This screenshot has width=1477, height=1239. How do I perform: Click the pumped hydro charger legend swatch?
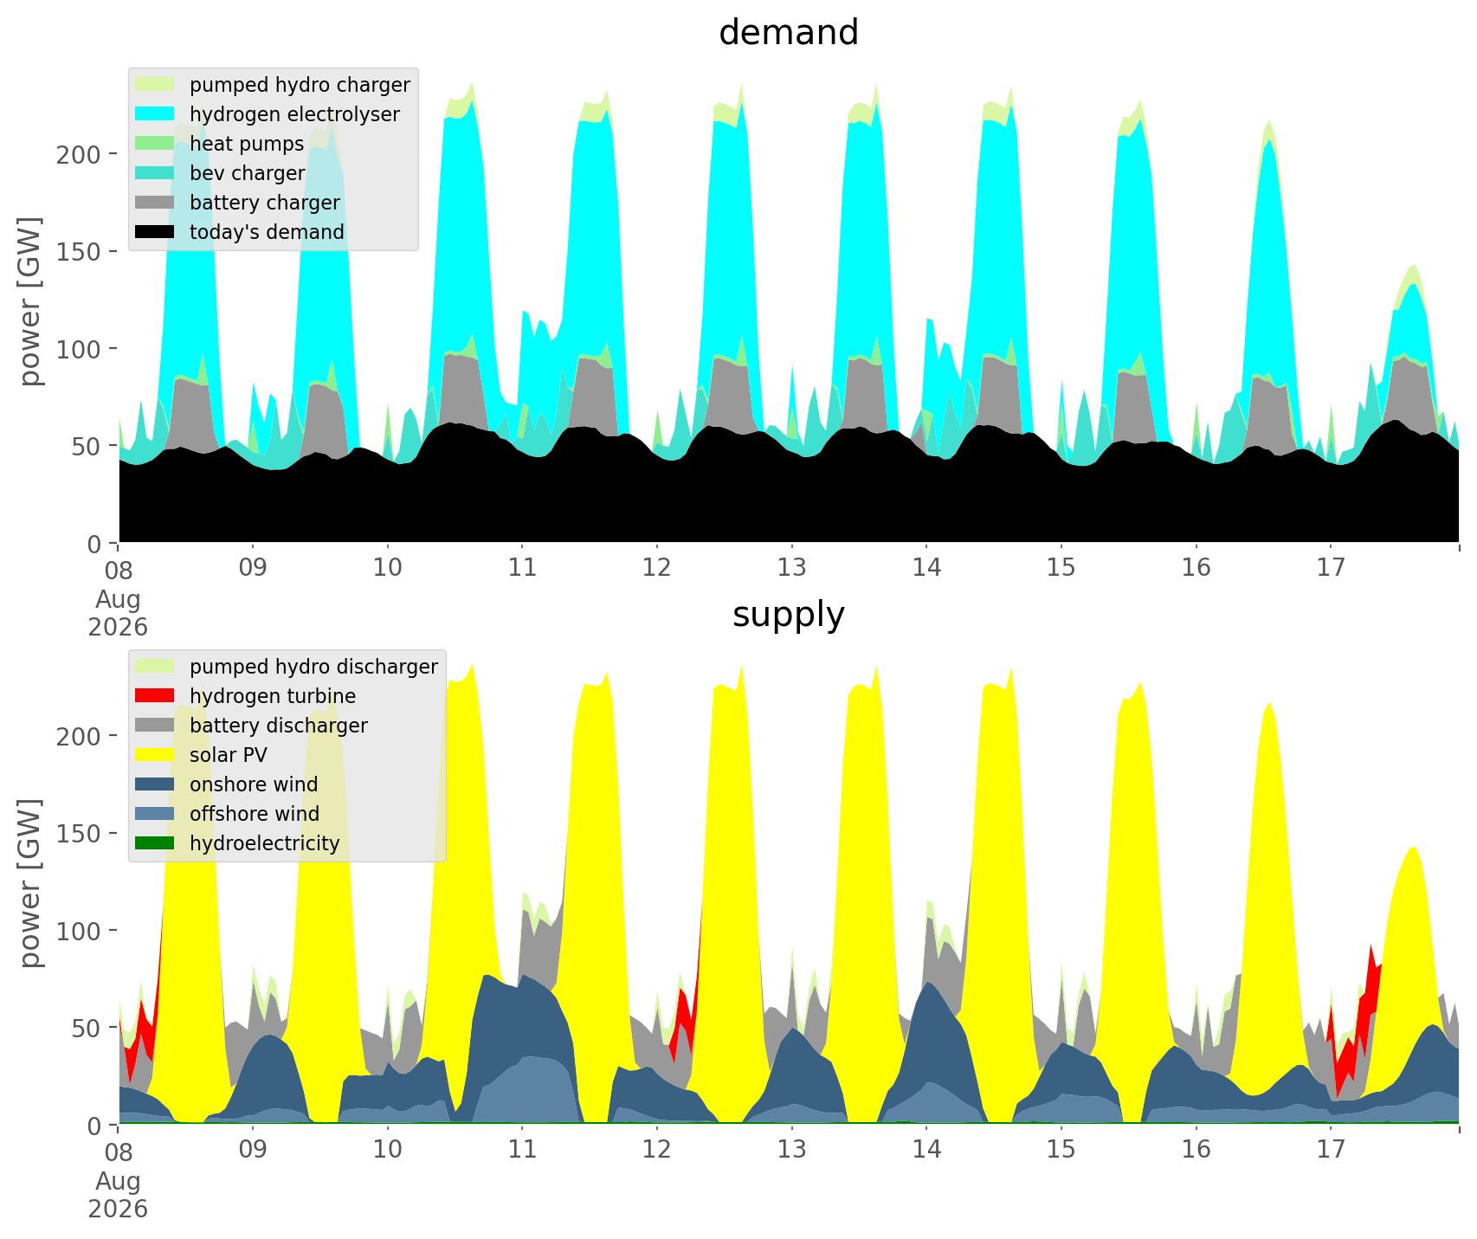point(155,85)
